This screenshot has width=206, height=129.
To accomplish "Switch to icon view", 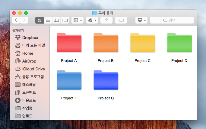I will point(40,20).
